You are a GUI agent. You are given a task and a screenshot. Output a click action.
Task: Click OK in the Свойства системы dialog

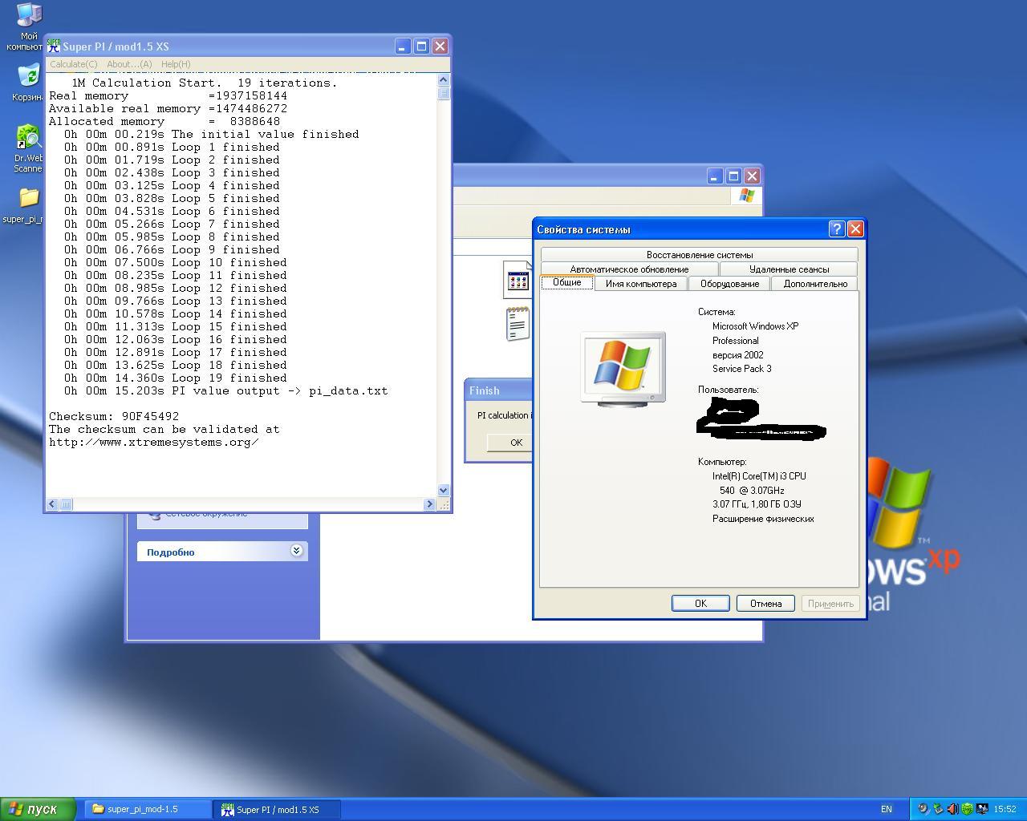pos(700,604)
